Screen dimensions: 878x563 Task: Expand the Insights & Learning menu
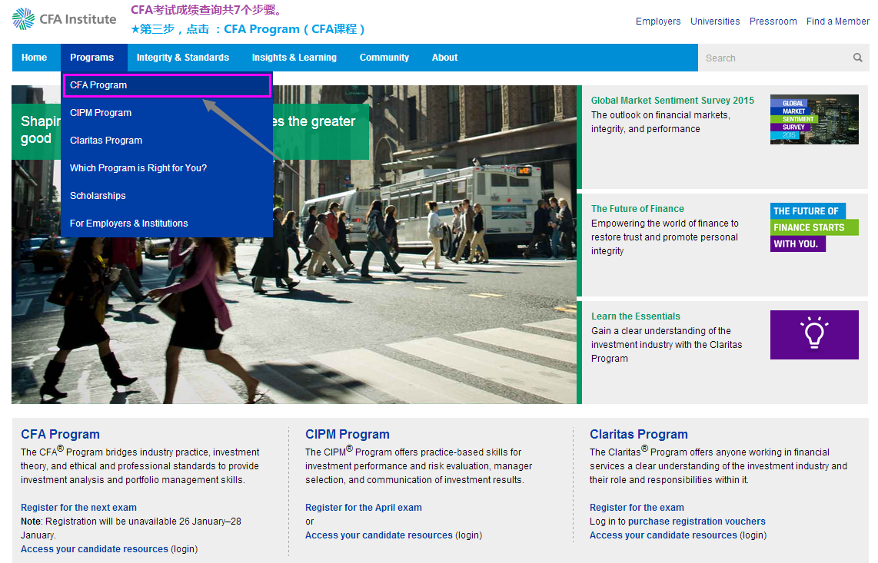point(294,58)
